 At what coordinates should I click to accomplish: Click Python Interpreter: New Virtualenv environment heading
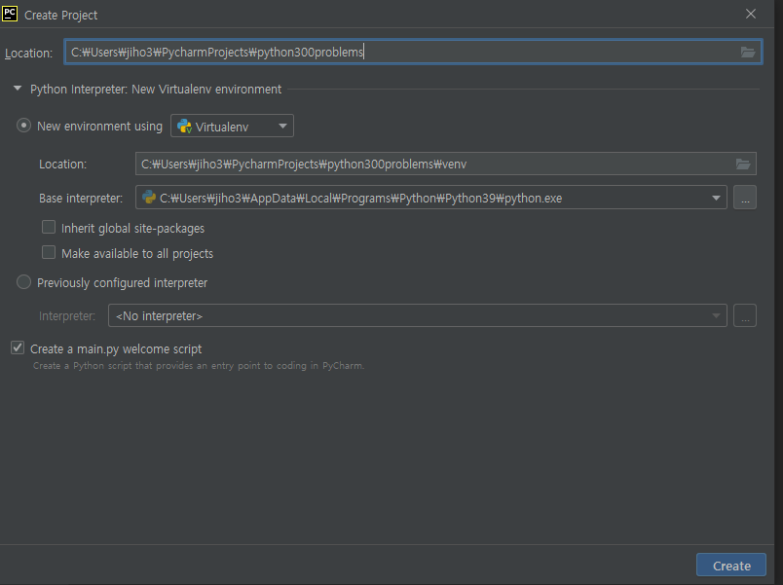(x=156, y=90)
